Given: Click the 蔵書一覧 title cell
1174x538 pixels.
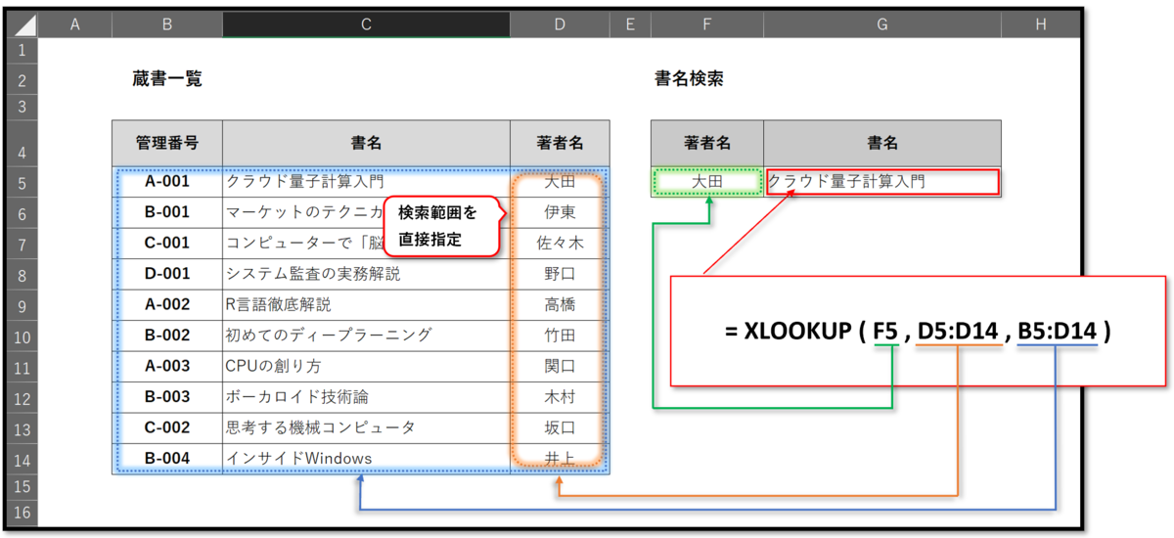Looking at the screenshot, I should (166, 79).
